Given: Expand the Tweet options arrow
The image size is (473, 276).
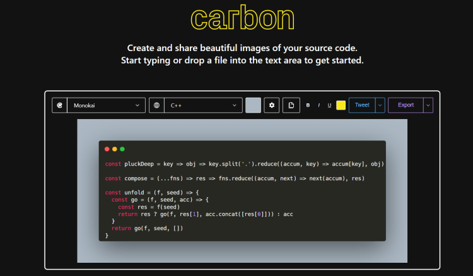Looking at the screenshot, I should point(380,105).
